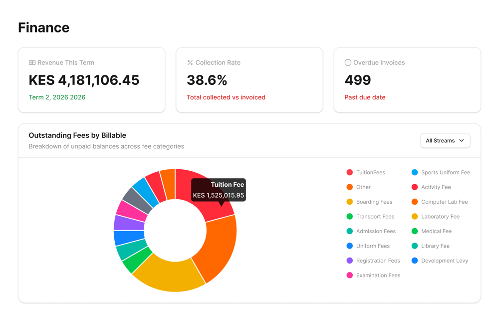
Task: Toggle the Library Fee legend dot
Action: pos(414,246)
